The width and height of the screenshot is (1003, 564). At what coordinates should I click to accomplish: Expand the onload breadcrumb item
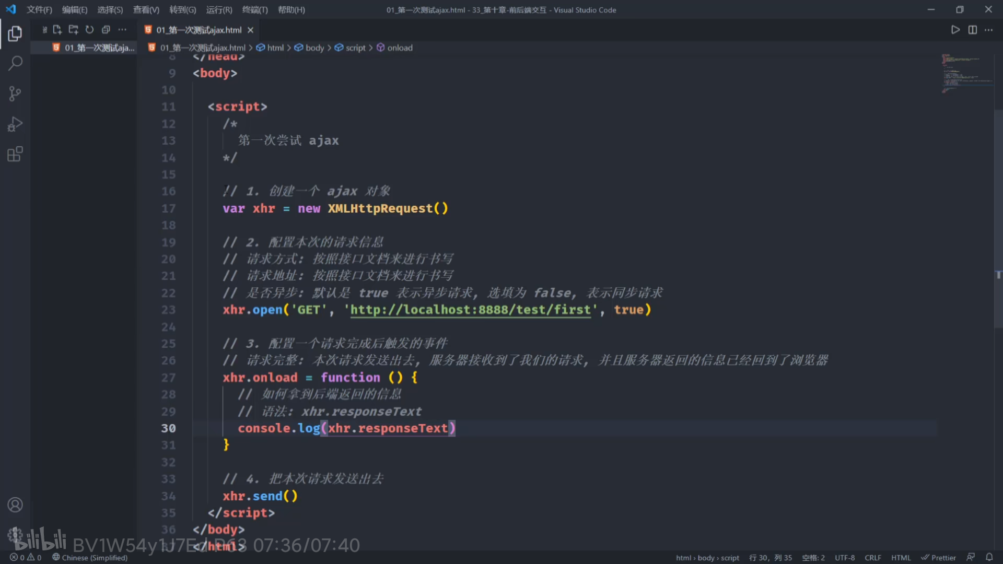coord(400,48)
